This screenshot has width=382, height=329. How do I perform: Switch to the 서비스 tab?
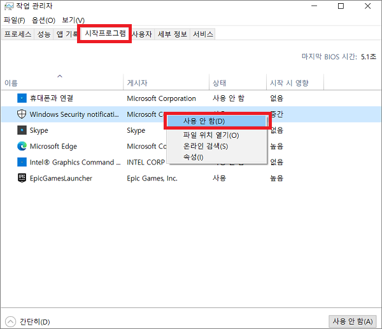(x=202, y=34)
